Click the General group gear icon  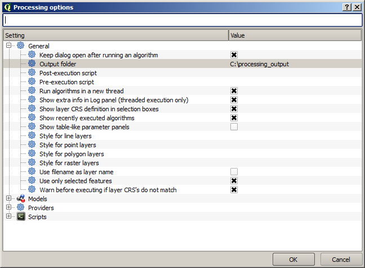tap(21, 46)
